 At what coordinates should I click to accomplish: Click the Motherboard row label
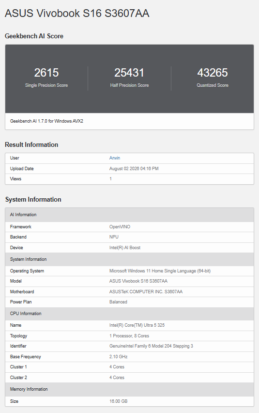[22, 292]
